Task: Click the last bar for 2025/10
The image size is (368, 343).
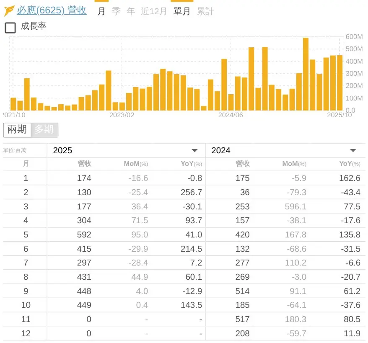Action: tap(339, 83)
